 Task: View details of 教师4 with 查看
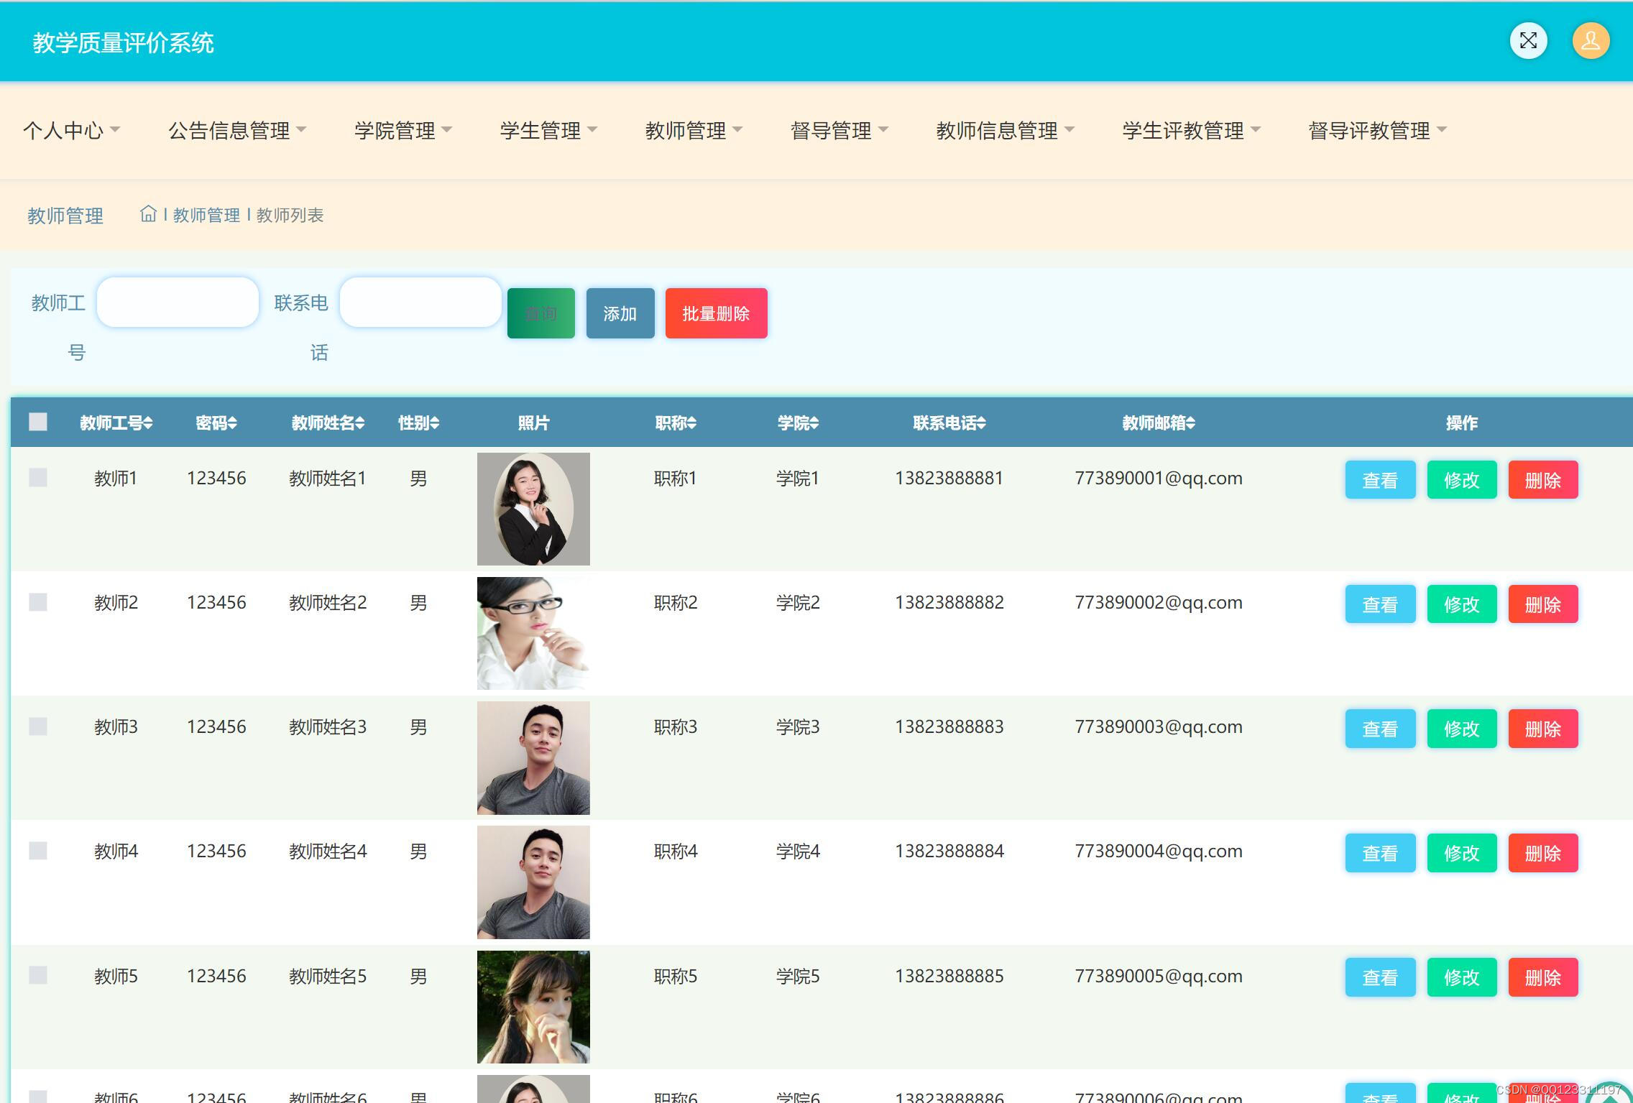tap(1380, 852)
